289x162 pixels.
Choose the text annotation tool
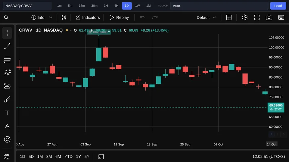(7, 113)
